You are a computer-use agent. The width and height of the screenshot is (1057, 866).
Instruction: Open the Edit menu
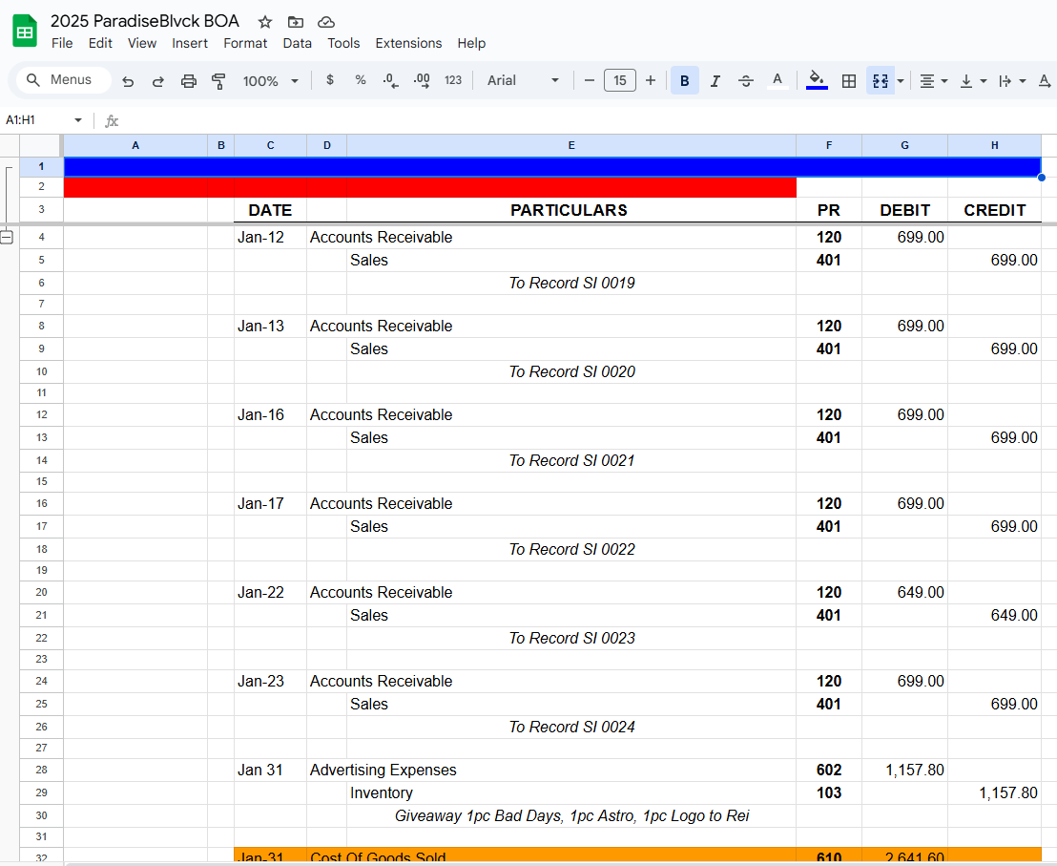point(100,43)
